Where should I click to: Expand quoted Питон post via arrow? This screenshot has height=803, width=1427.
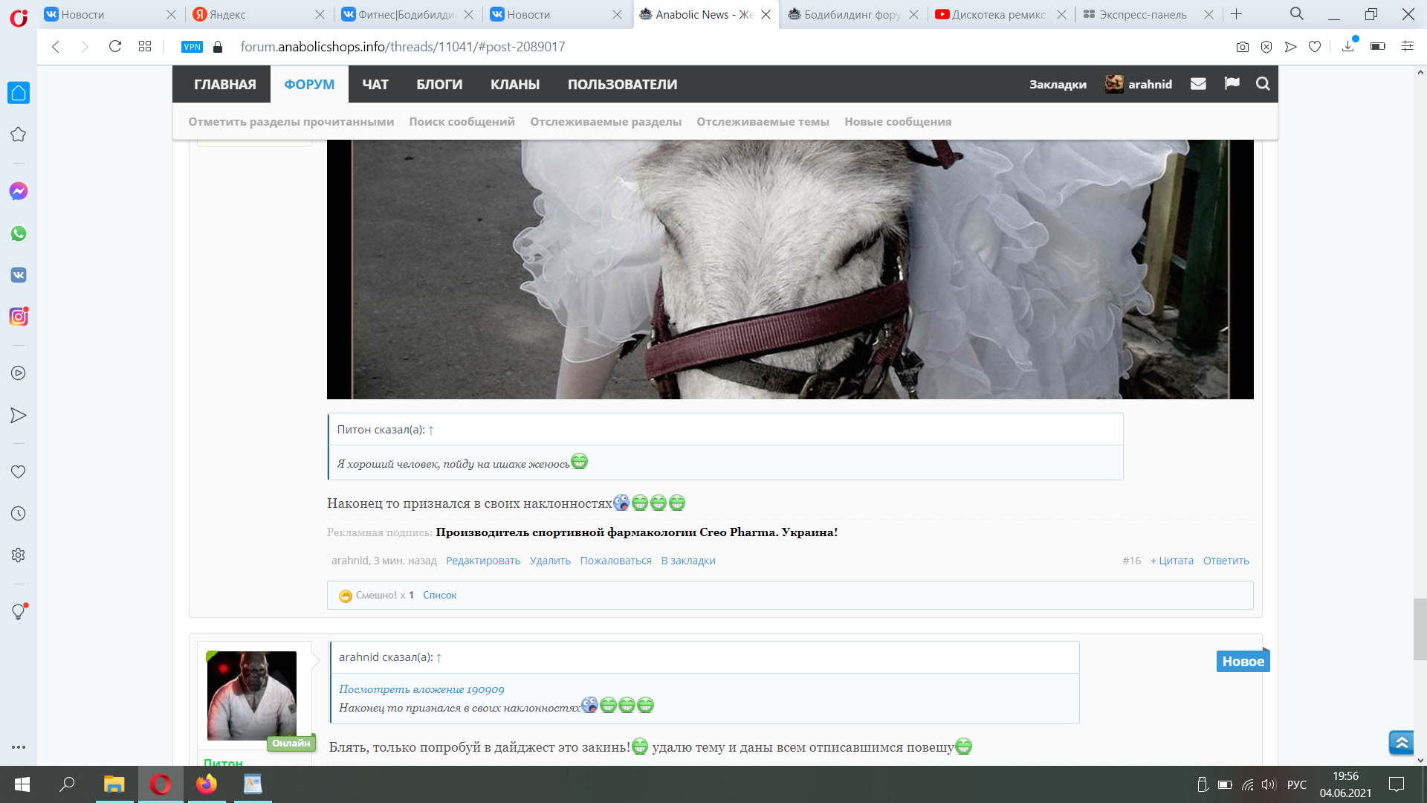[x=431, y=430]
